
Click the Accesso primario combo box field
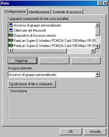click(x=54, y=75)
